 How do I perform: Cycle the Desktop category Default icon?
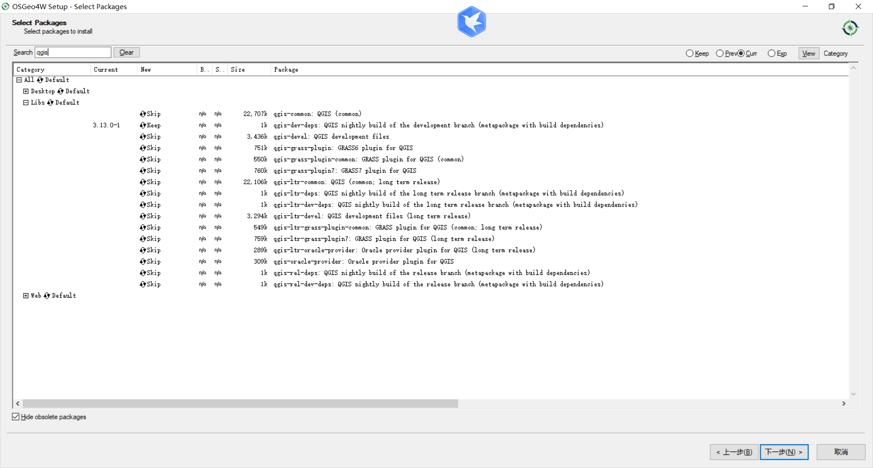(60, 91)
